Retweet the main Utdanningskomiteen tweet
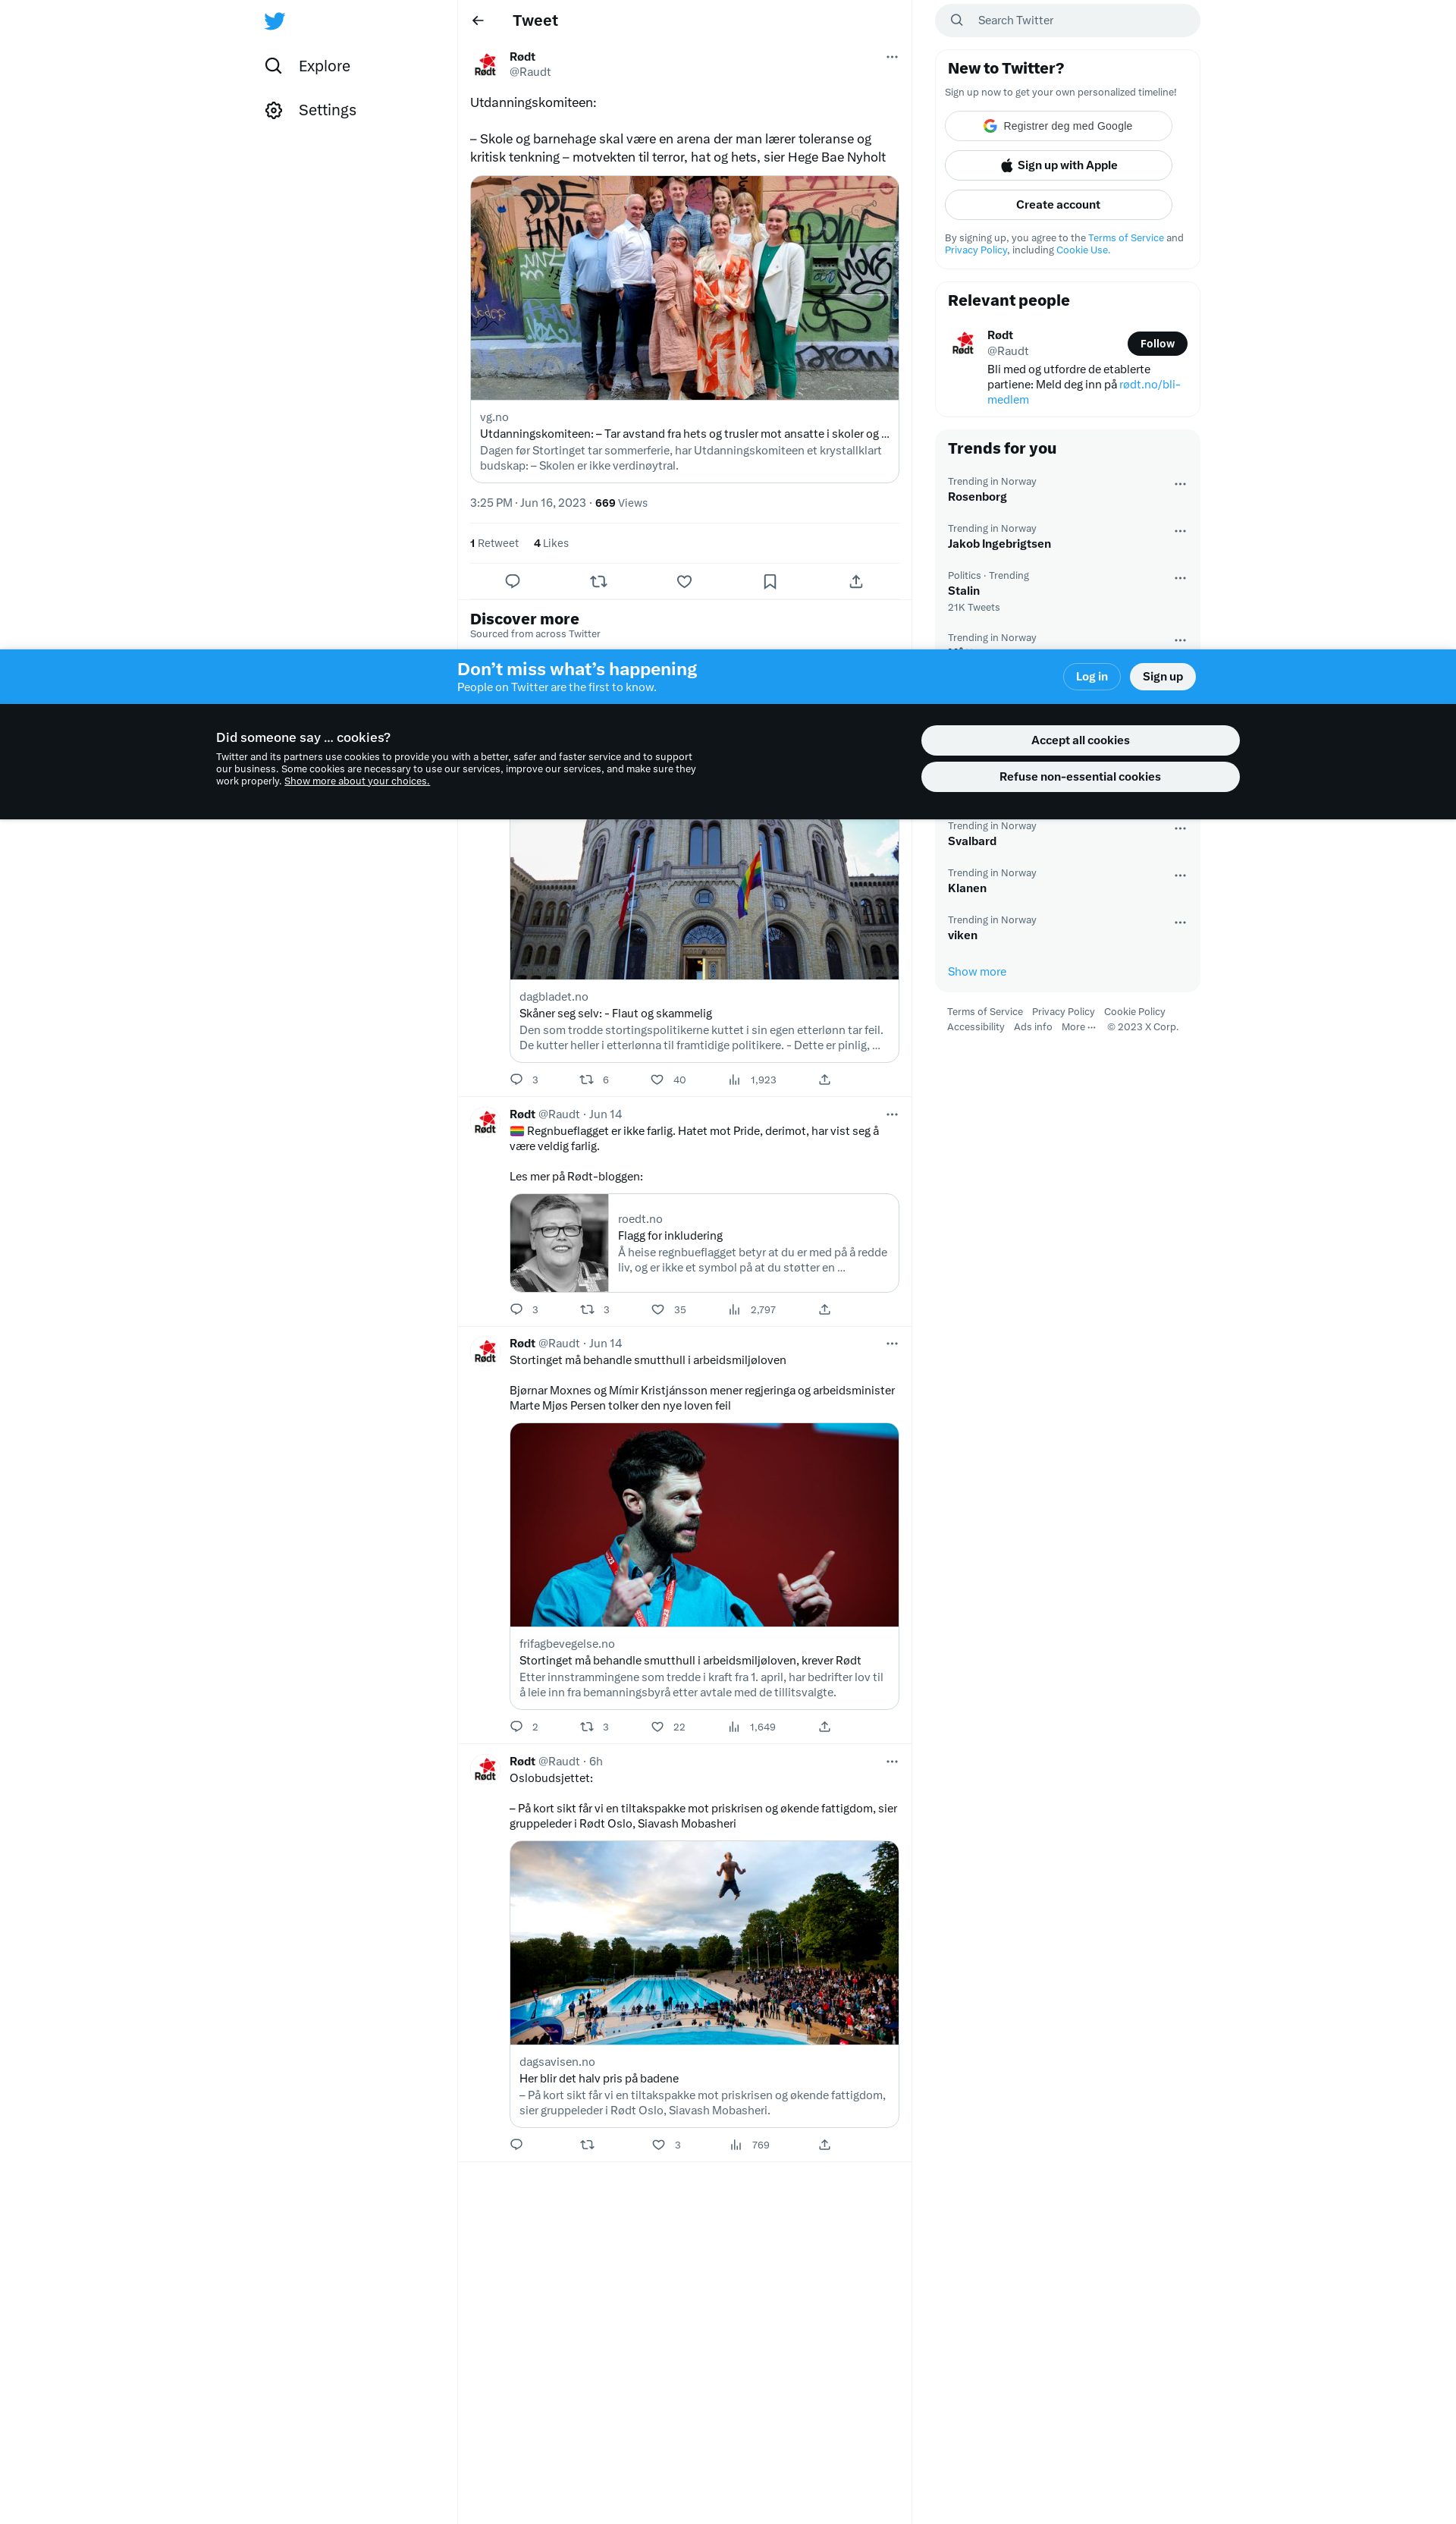The height and width of the screenshot is (2524, 1456). (599, 581)
